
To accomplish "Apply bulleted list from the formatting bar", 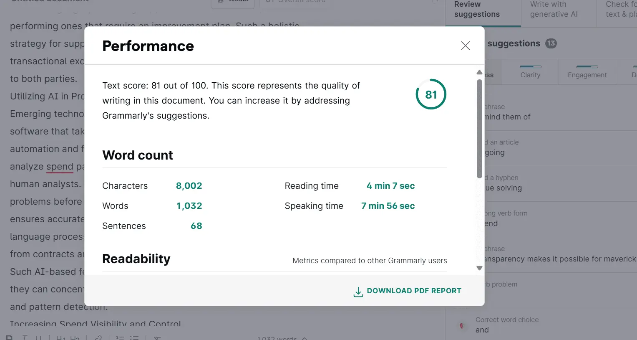I will click(134, 337).
